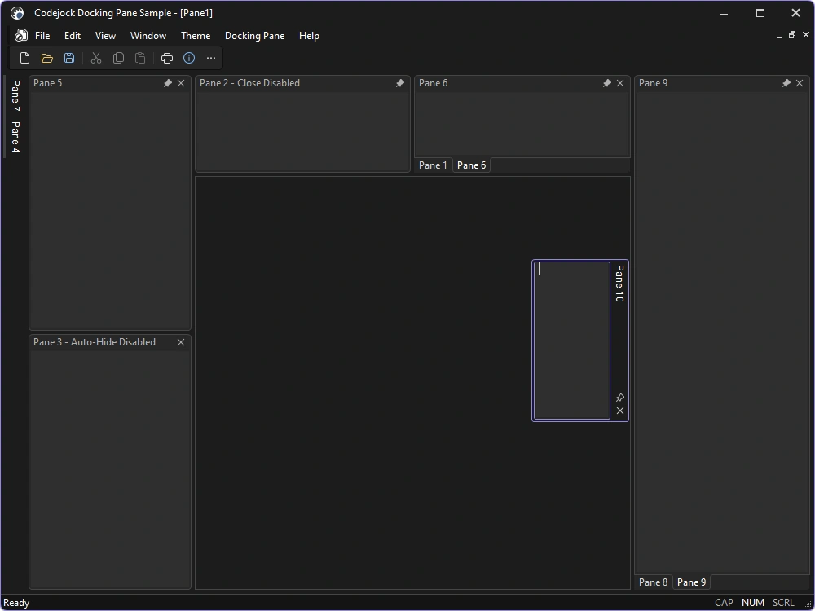The width and height of the screenshot is (815, 611).
Task: Click the NUM indicator in status bar
Action: [x=753, y=603]
